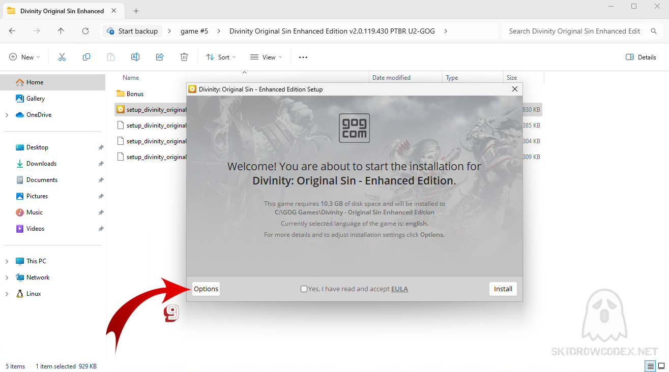Click the Paste icon
The image size is (669, 372).
(111, 57)
